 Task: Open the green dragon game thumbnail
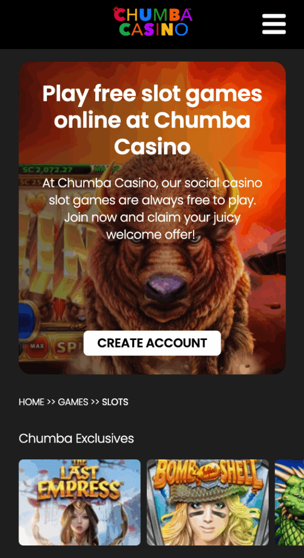(289, 502)
